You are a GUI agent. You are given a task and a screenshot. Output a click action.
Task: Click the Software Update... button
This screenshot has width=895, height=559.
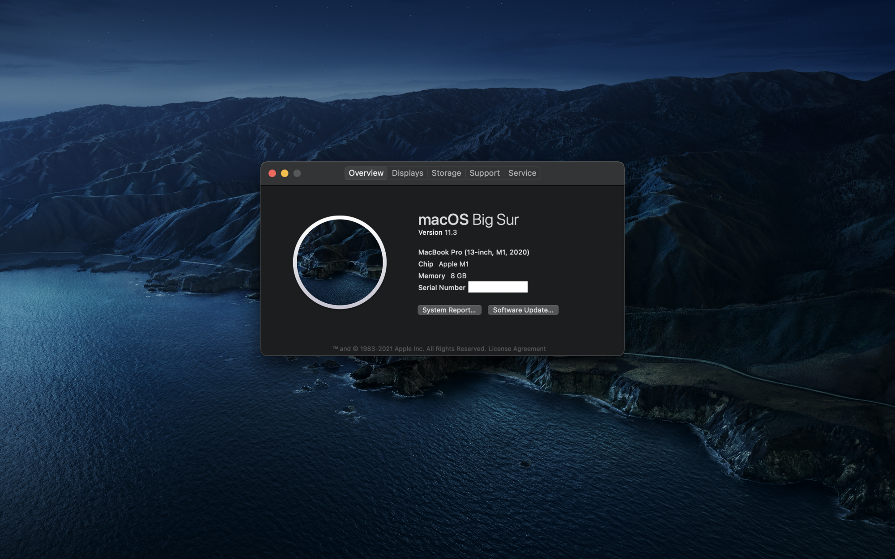tap(523, 310)
